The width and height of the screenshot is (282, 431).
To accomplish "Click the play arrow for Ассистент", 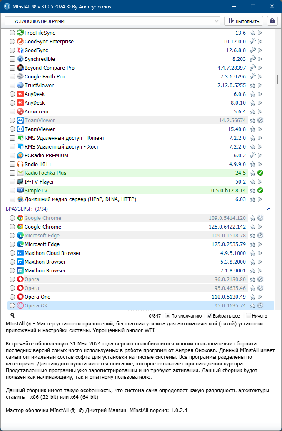I will coord(260,112).
